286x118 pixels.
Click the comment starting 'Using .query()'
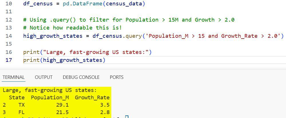tap(129, 20)
